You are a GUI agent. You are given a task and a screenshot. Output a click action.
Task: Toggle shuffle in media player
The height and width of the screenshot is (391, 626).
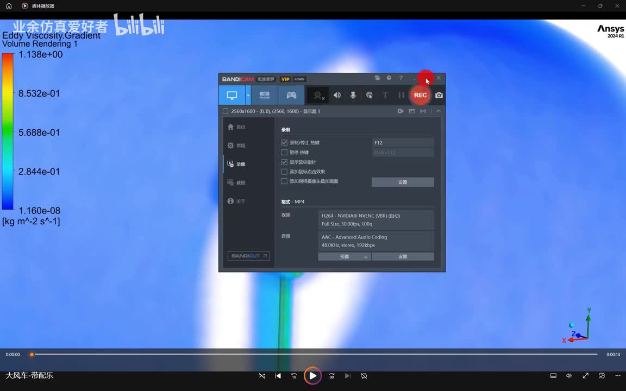261,376
